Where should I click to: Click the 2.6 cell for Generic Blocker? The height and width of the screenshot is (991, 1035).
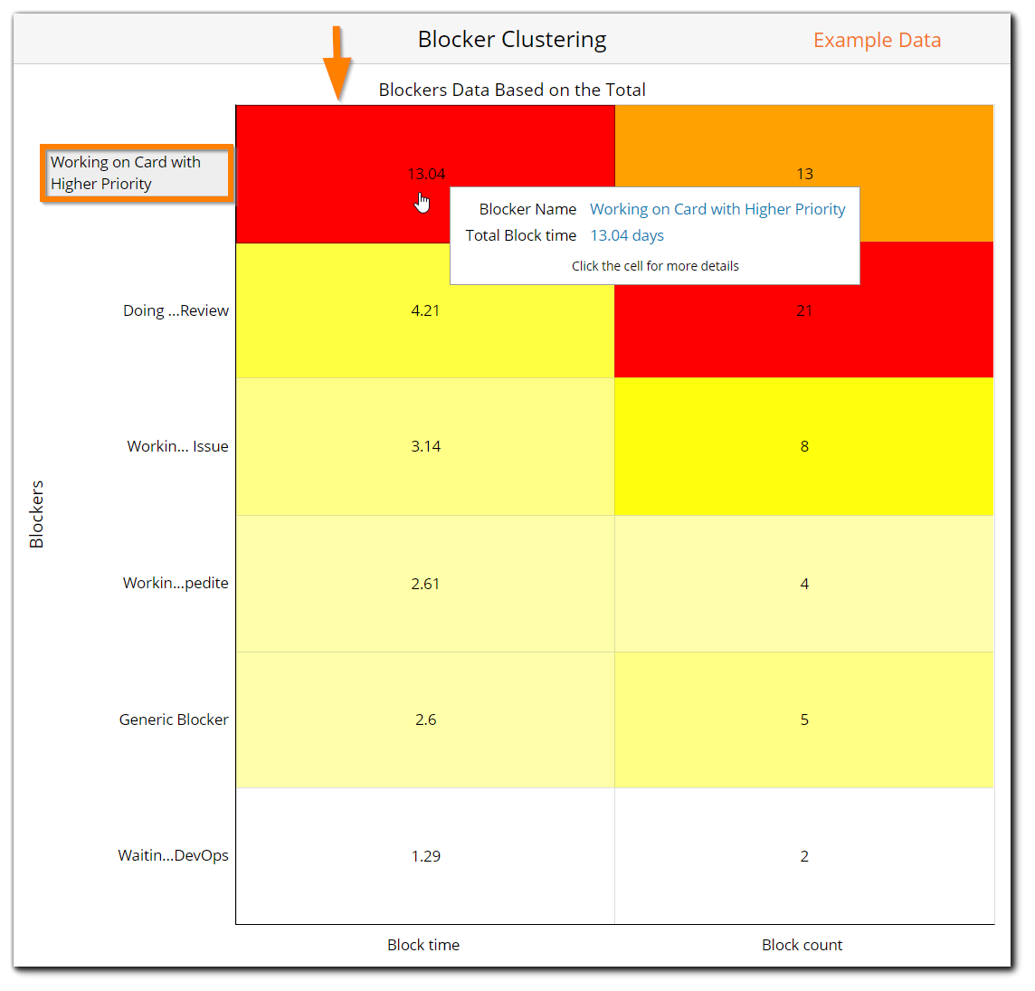(425, 719)
